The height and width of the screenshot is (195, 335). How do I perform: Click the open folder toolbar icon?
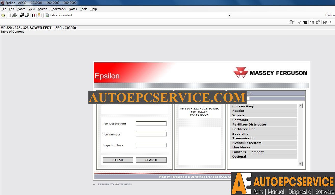coord(3,15)
